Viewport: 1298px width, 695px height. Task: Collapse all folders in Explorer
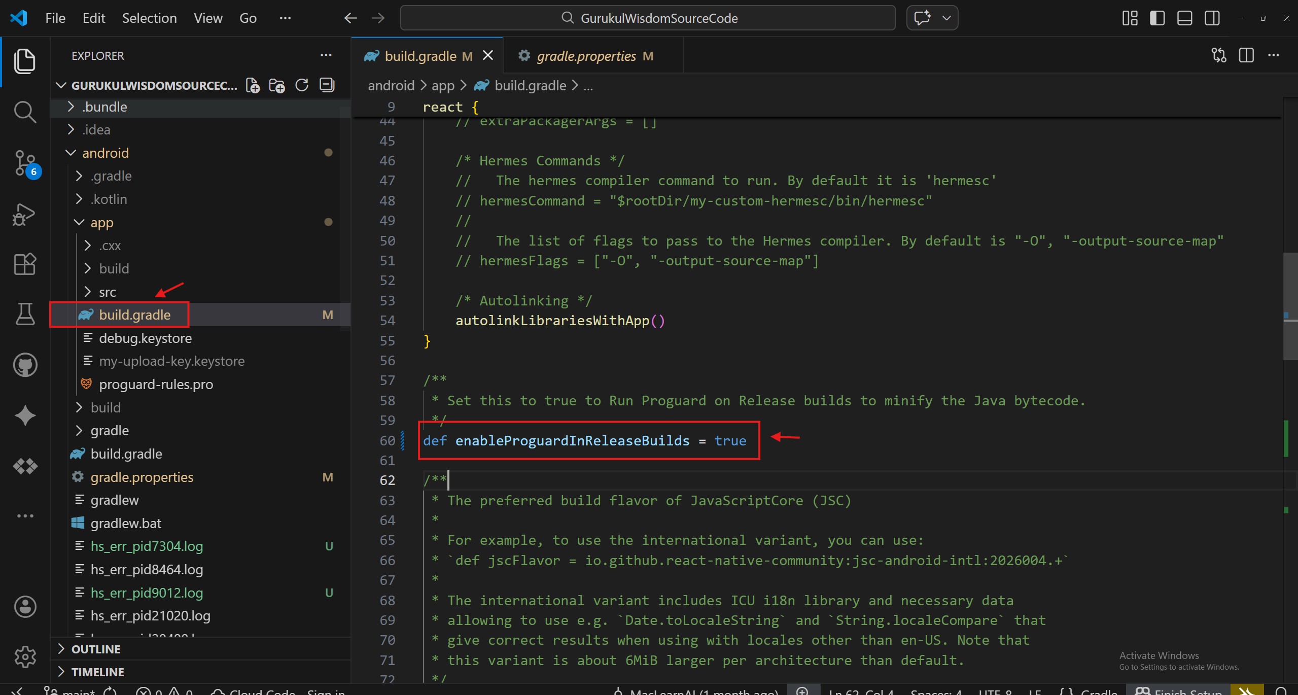coord(327,85)
